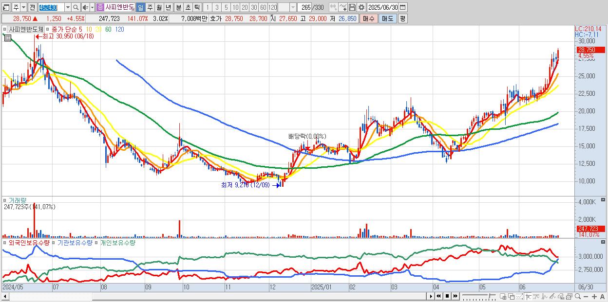Click the zigzag line analysis tool icon
Screen dimensions: 608x302
click(544, 297)
